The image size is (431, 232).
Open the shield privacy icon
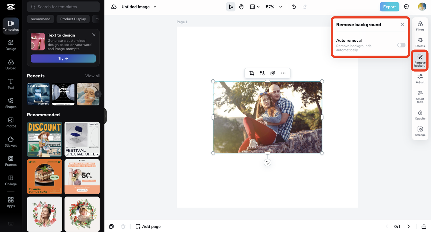point(406,7)
